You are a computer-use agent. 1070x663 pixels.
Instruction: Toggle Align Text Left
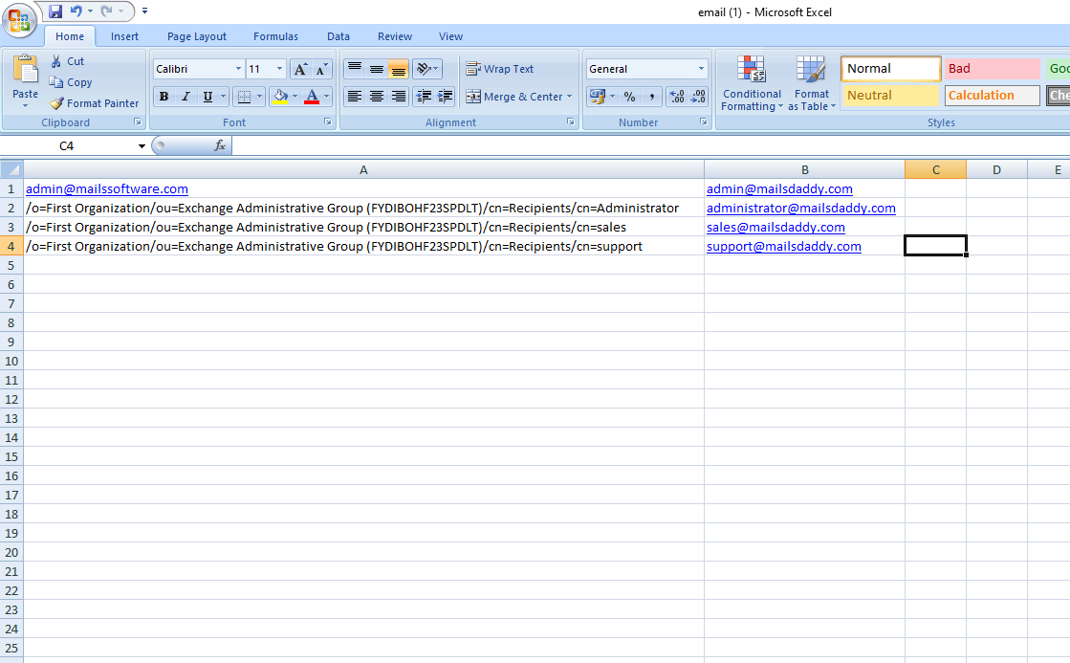354,97
